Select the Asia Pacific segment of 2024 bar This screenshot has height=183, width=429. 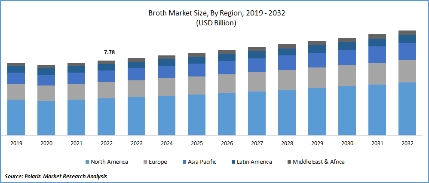click(x=167, y=72)
